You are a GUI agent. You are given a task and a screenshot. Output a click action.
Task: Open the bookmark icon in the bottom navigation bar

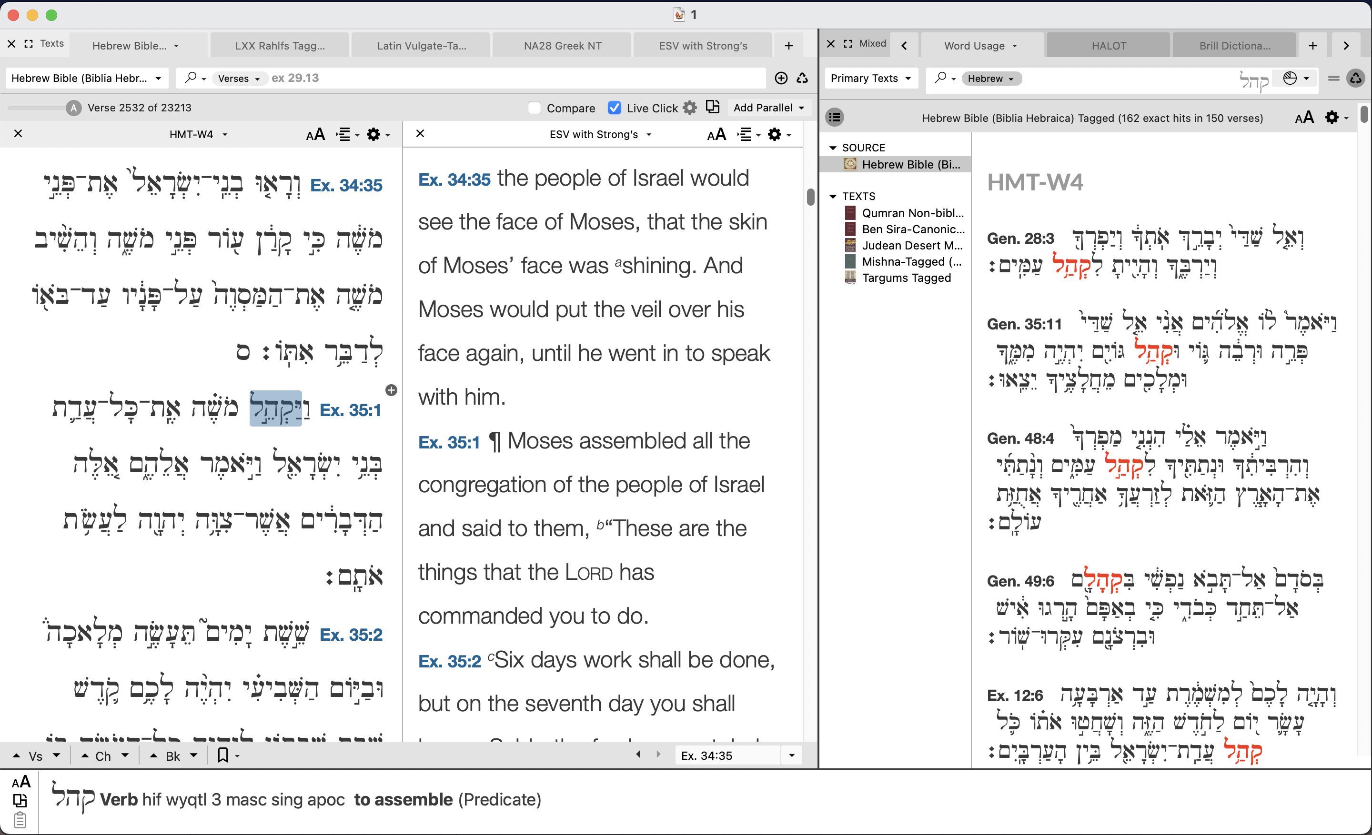(223, 755)
